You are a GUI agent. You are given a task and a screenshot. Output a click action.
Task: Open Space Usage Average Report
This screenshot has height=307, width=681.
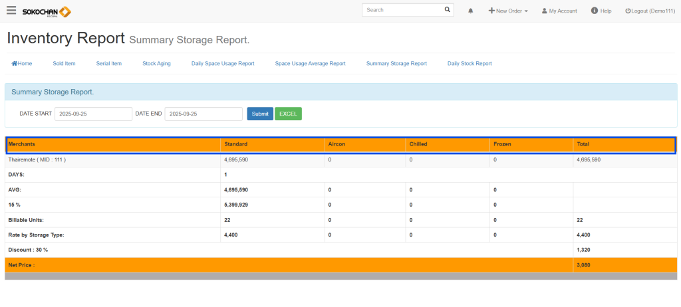[310, 64]
